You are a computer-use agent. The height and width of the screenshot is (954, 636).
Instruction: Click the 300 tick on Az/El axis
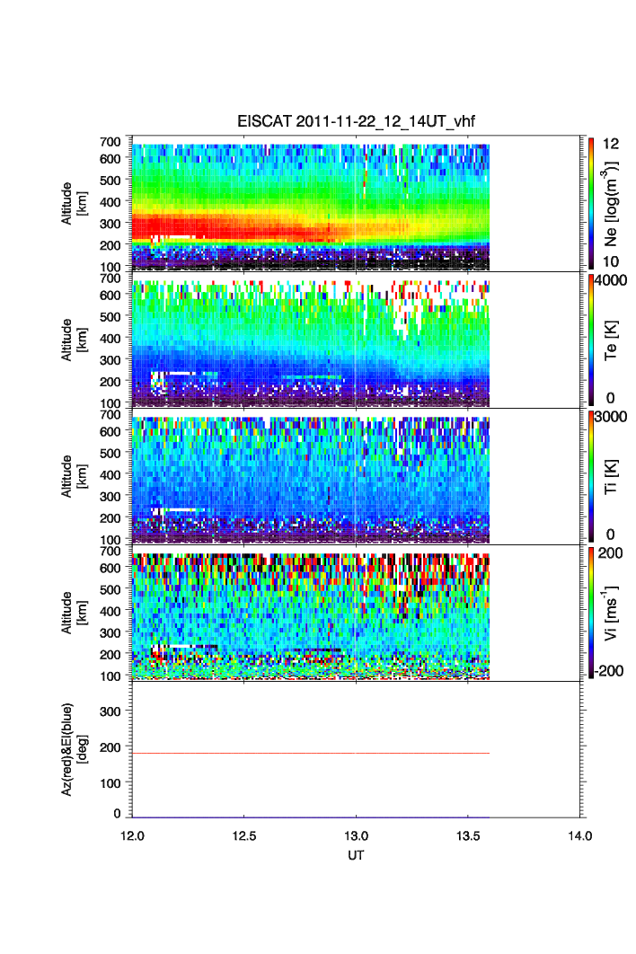tap(110, 711)
